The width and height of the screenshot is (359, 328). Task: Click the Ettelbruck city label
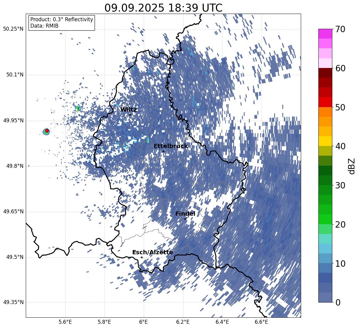point(171,146)
